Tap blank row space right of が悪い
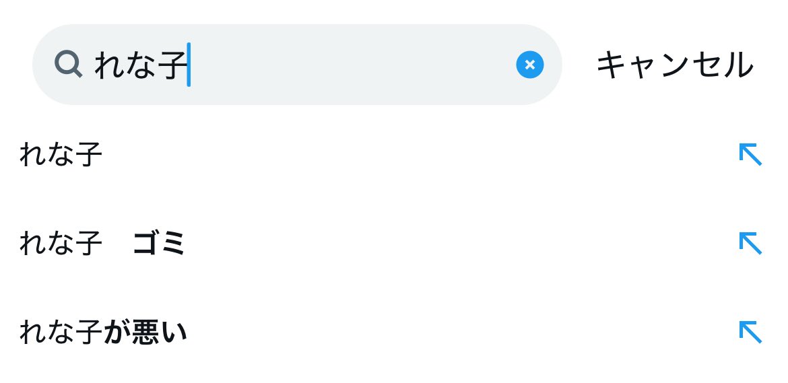Screen dimensions: 788x383 tap(438, 333)
